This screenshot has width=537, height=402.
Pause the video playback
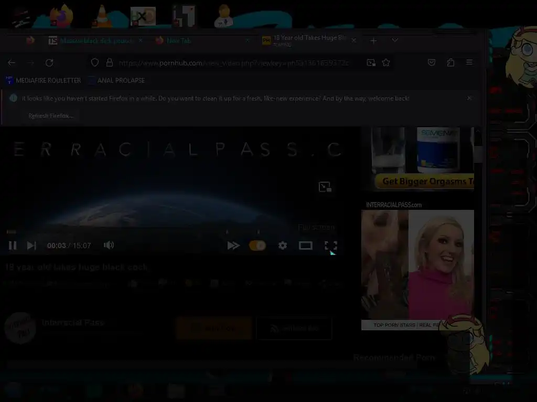pos(13,245)
